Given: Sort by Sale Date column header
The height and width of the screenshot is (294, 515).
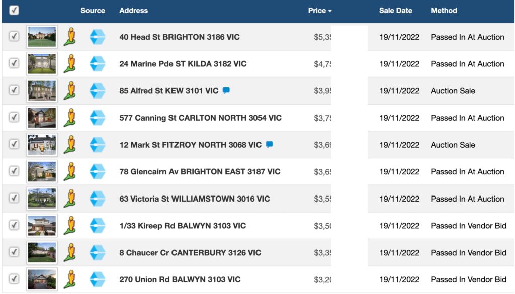Looking at the screenshot, I should tap(395, 11).
